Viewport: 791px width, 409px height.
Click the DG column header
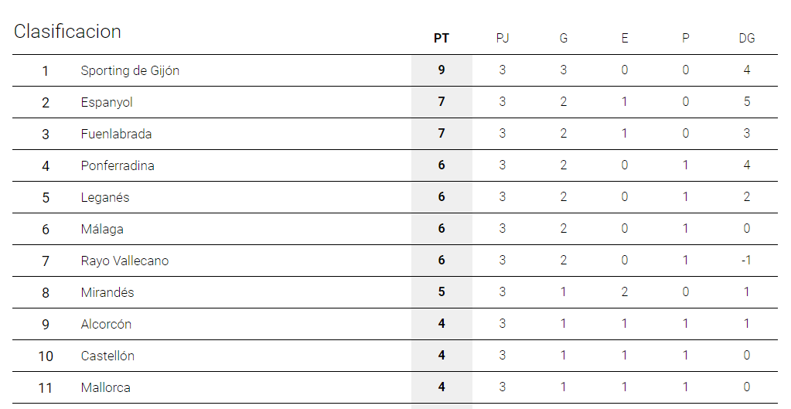tap(747, 39)
